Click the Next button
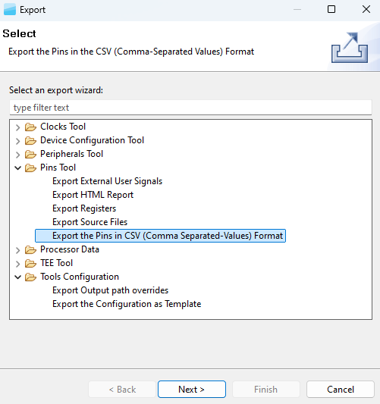380x404 pixels. (x=192, y=390)
